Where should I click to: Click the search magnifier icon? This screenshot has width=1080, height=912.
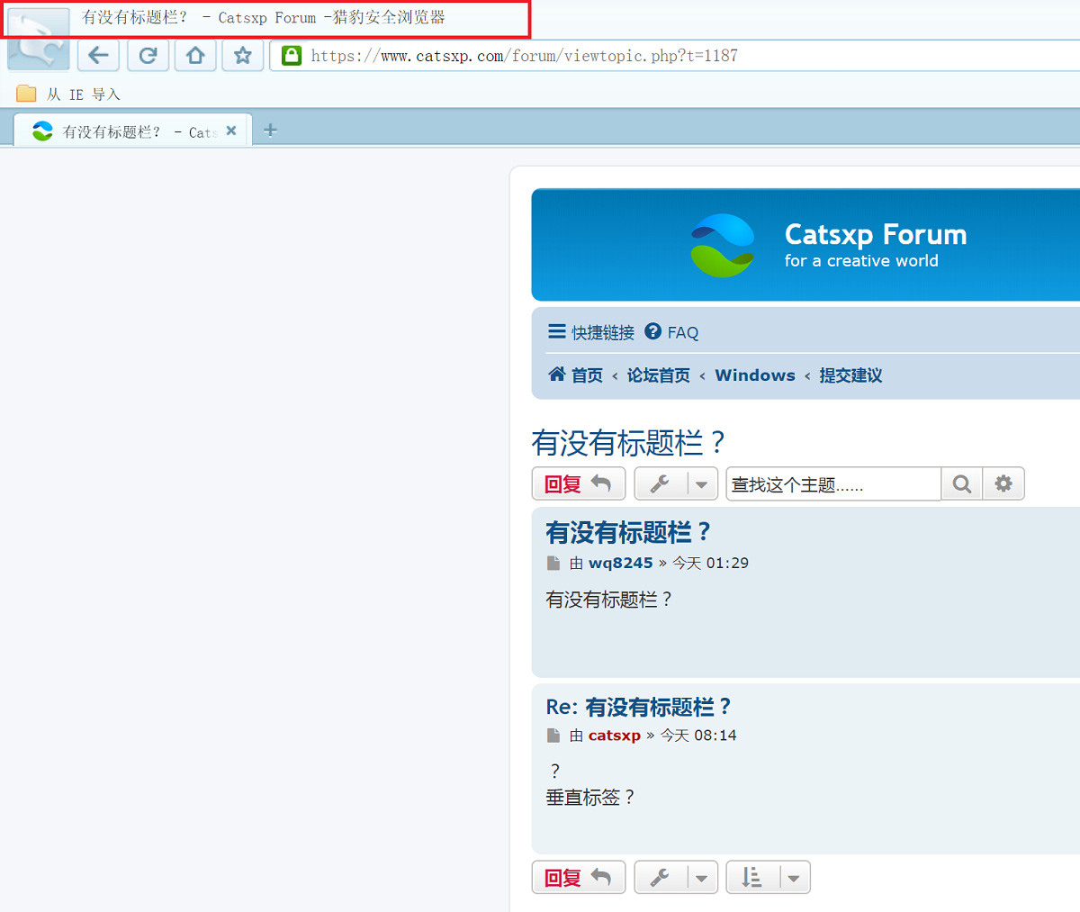tap(961, 484)
